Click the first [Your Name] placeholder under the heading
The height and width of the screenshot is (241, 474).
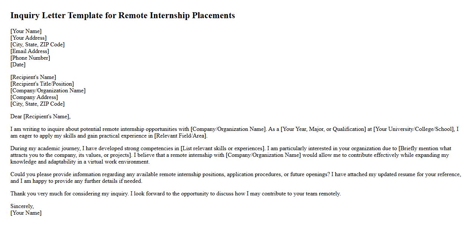point(26,31)
